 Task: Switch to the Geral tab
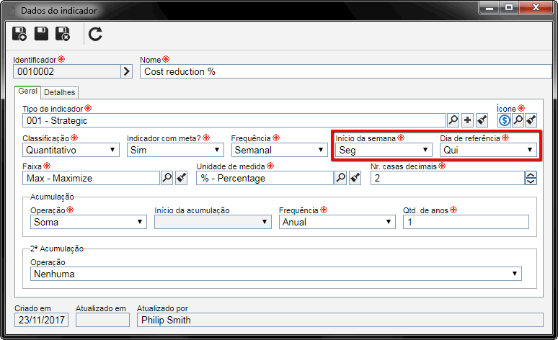coord(28,91)
